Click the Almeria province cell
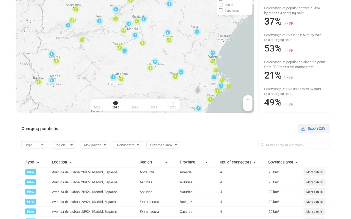 pyautogui.click(x=186, y=172)
